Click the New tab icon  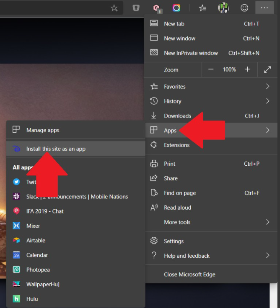pos(154,23)
